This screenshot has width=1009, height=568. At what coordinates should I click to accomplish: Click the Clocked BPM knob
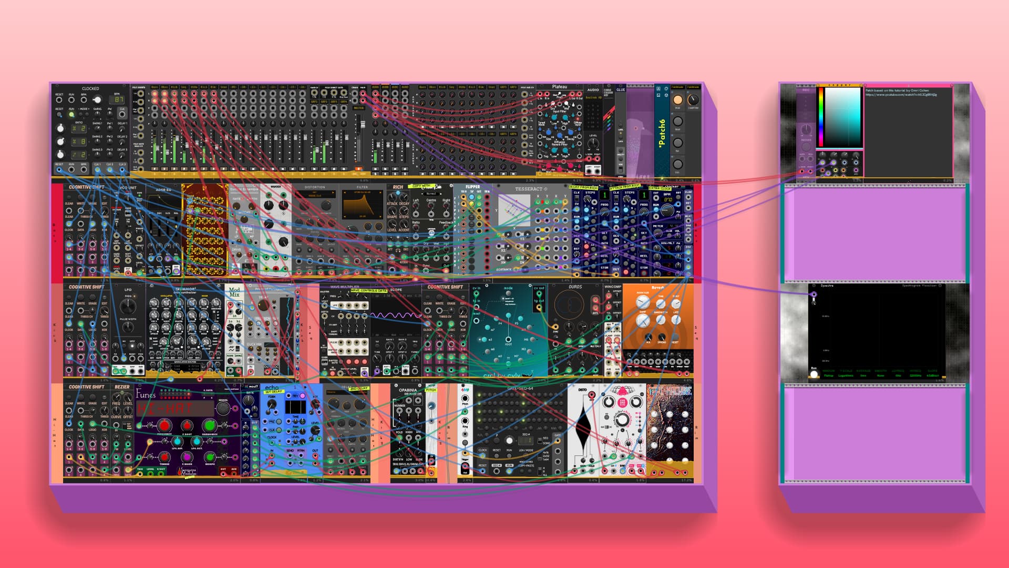pos(97,100)
